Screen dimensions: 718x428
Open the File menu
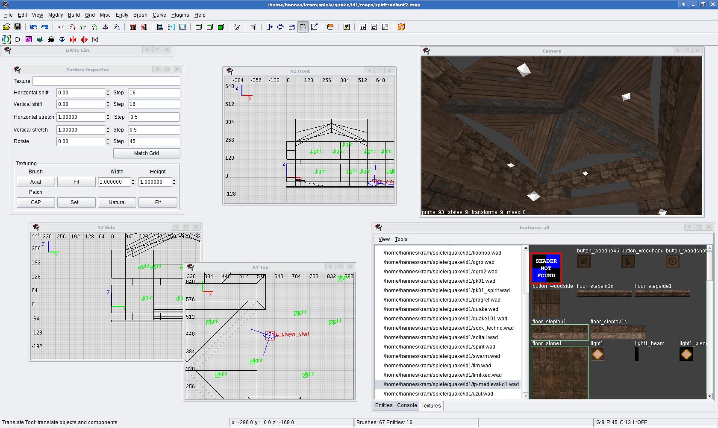(x=8, y=15)
